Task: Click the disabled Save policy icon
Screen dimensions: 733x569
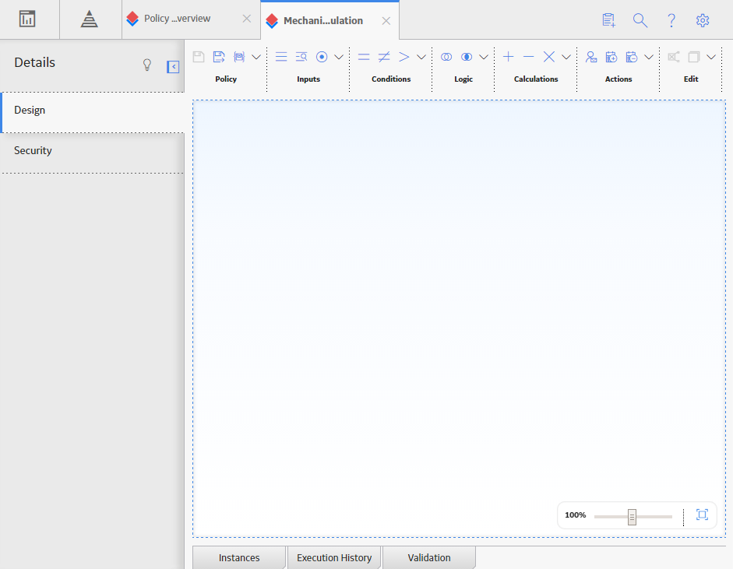Action: point(199,57)
